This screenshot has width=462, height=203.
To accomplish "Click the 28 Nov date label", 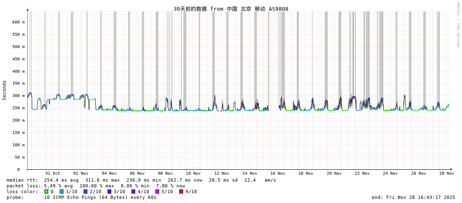I will pos(446,173).
